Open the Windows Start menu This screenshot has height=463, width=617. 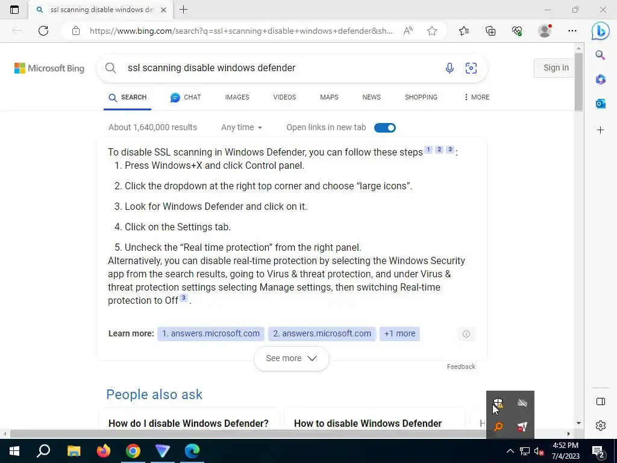(14, 451)
